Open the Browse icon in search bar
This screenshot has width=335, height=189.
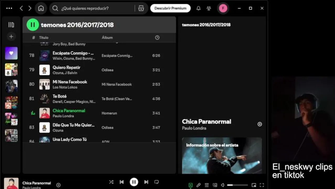click(x=141, y=8)
